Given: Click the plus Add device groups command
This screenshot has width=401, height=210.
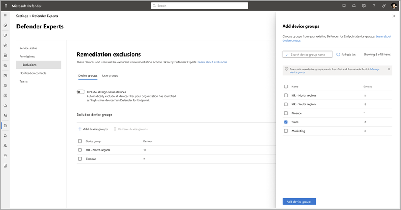Looking at the screenshot, I should 93,129.
